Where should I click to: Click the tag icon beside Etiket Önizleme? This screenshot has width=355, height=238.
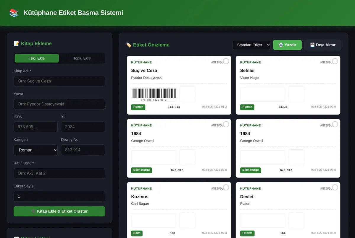coord(129,45)
